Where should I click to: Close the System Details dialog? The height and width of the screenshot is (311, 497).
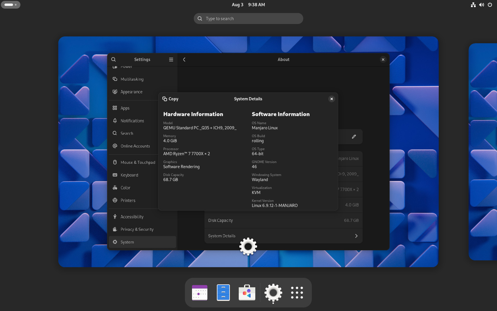pos(332,99)
